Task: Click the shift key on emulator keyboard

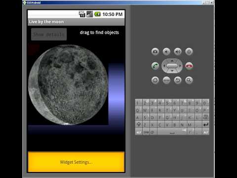Action: pyautogui.click(x=139, y=125)
